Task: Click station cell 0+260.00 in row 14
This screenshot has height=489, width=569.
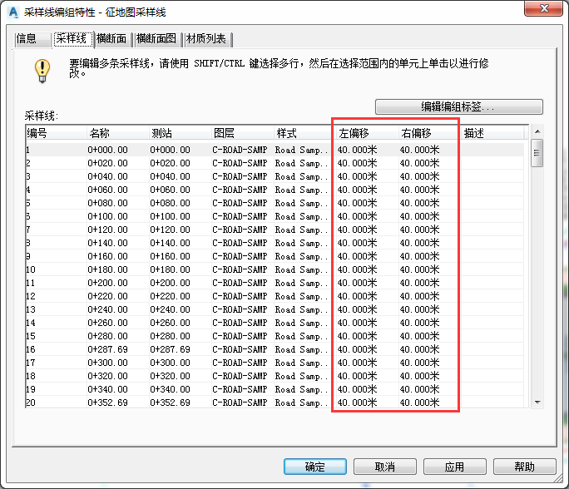Action: pos(171,323)
